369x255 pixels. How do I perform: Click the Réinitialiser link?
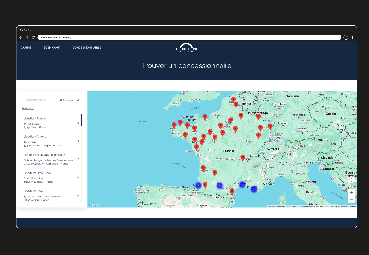[28, 109]
